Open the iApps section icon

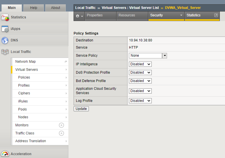click(x=5, y=29)
